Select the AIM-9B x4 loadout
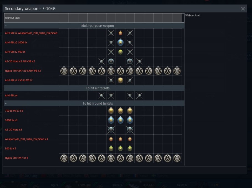 (x=94, y=96)
